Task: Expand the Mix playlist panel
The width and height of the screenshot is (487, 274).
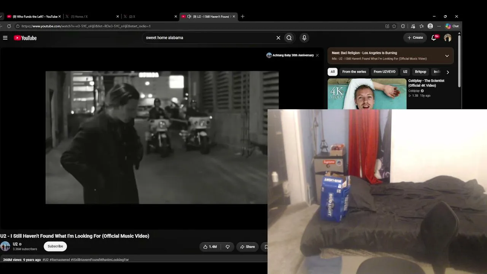Action: pos(447,56)
